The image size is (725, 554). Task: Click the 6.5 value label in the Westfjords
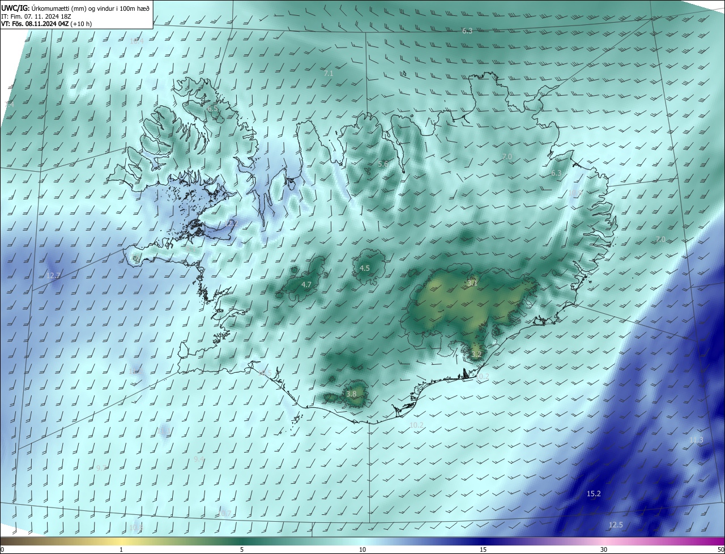[212, 108]
